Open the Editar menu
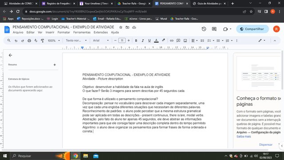Image resolution: width=284 pixels, height=160 pixels. (x=31, y=32)
